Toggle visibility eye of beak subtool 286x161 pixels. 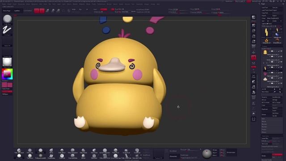point(282,78)
